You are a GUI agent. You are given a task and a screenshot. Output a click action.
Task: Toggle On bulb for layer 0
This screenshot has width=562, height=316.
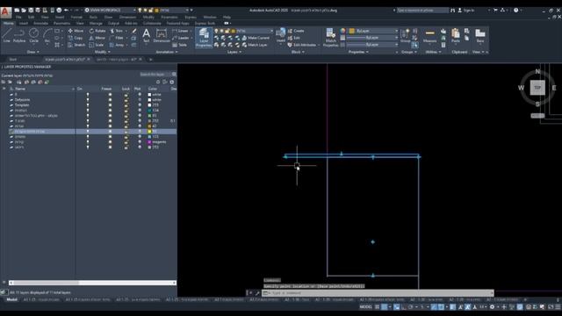(x=88, y=95)
